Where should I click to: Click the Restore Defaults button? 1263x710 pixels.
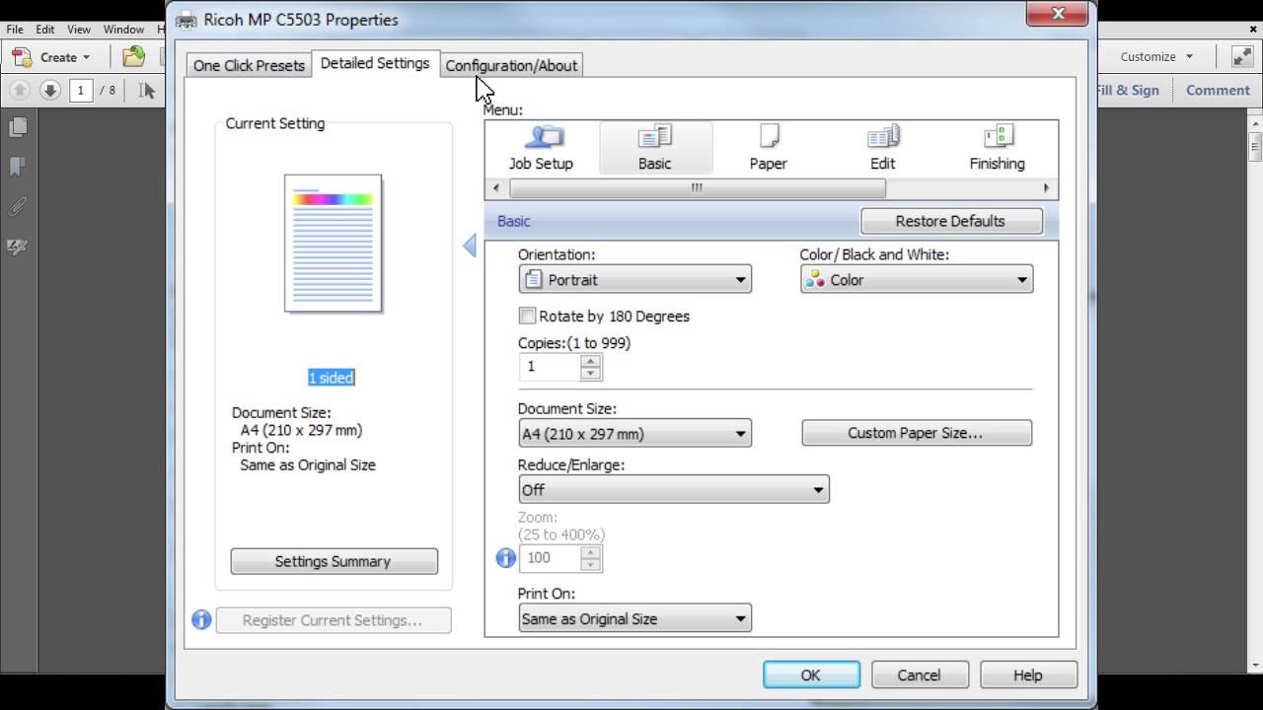tap(951, 221)
